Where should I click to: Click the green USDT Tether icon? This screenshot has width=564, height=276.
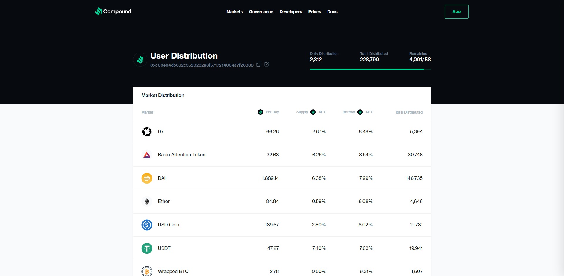147,248
